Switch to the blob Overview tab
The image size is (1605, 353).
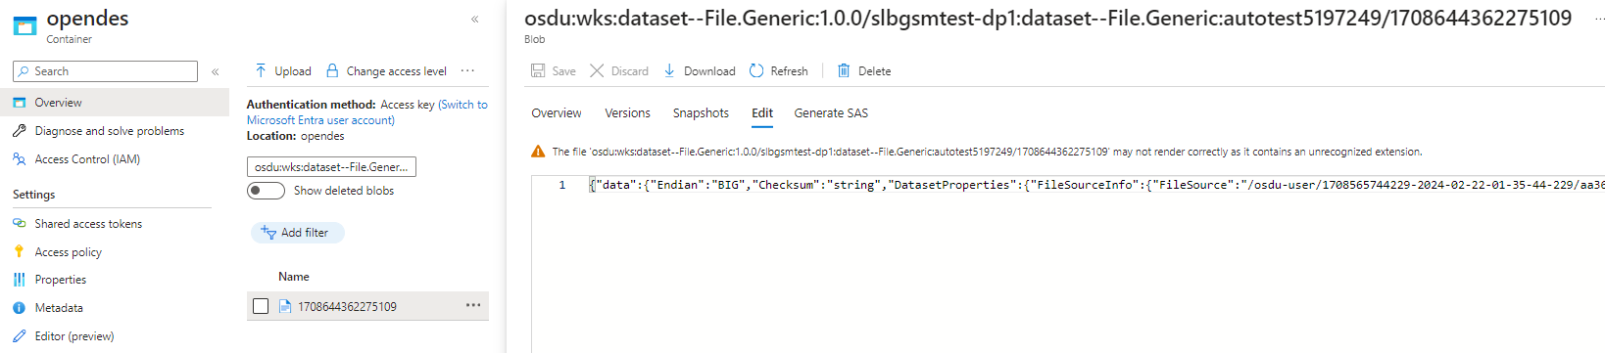557,113
